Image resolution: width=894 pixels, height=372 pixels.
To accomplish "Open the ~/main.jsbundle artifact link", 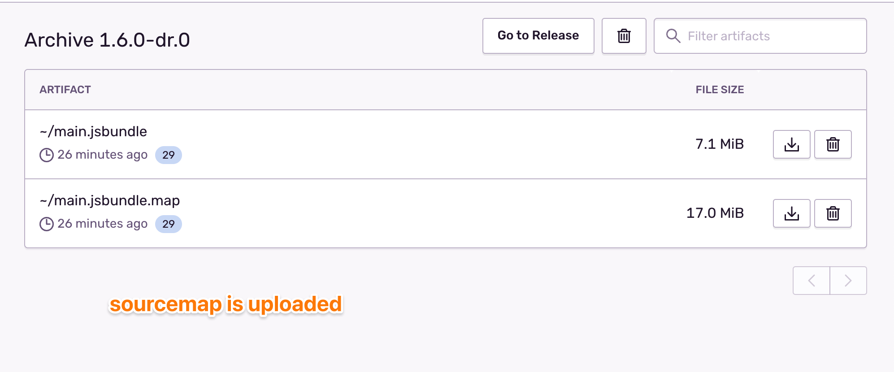I will 92,131.
